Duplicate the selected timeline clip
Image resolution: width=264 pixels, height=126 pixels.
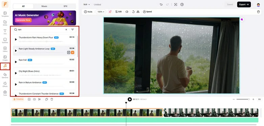(x=46, y=99)
